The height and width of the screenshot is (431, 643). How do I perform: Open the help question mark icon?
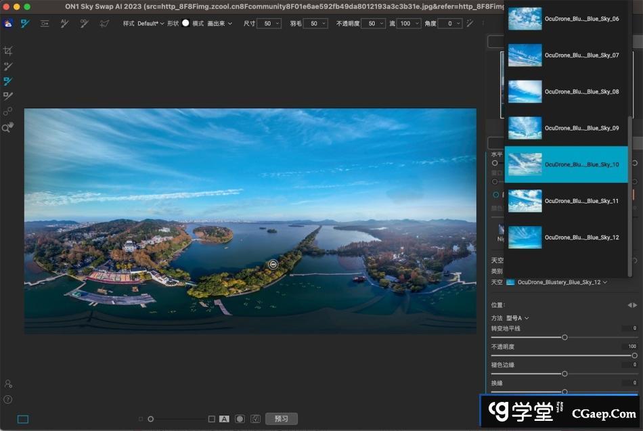8,399
